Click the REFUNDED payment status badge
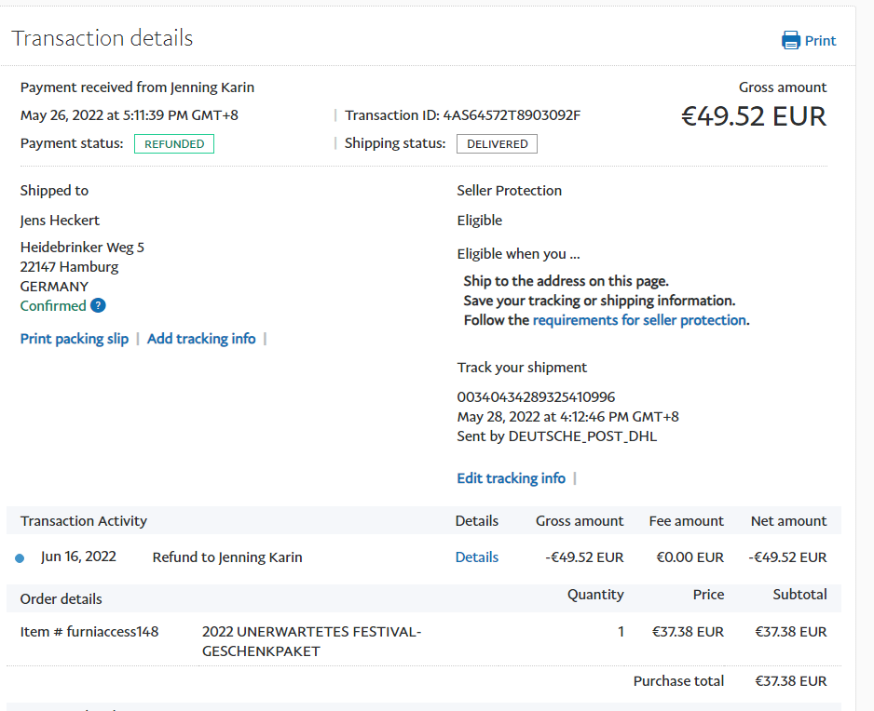874x711 pixels. tap(174, 144)
